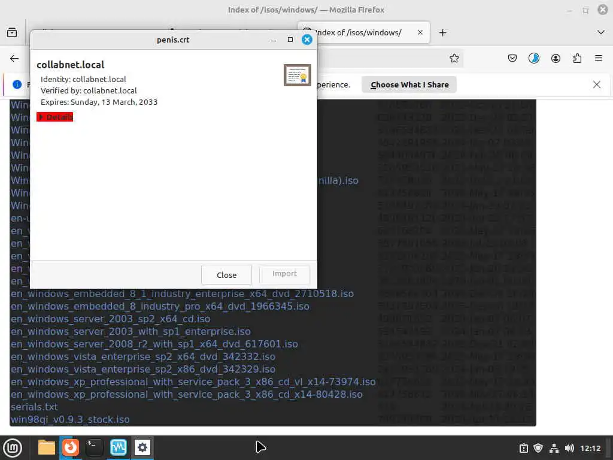Open a new tab with plus button
Viewport: 613px width, 460px height.
click(x=442, y=33)
